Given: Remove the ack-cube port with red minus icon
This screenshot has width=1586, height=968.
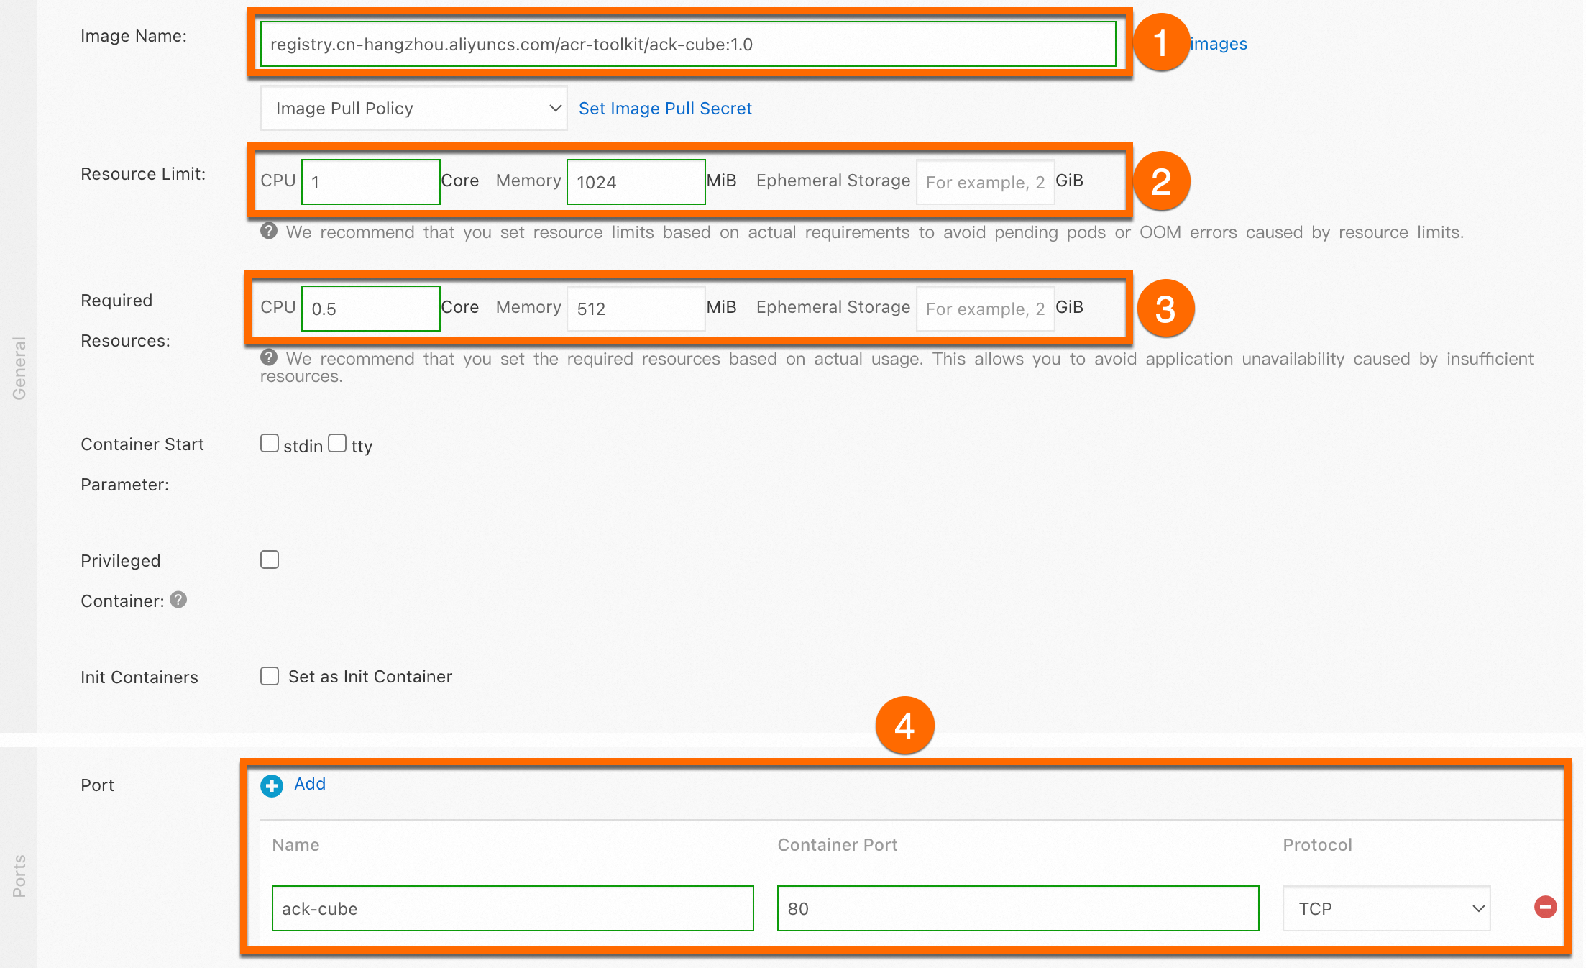Looking at the screenshot, I should pos(1544,907).
